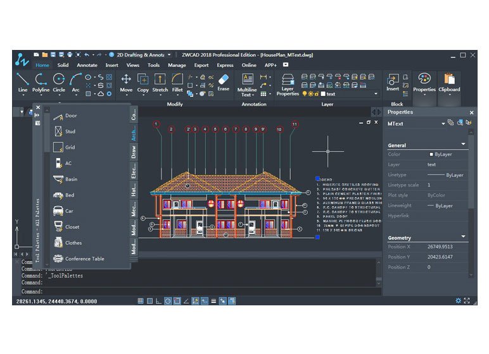Toggle layer on/off lightbulb icon

click(305, 94)
